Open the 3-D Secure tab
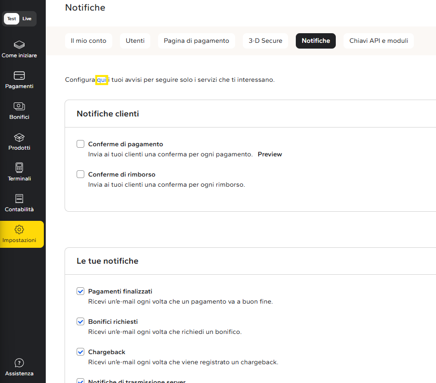Screen dimensions: 436x383 click(265, 41)
